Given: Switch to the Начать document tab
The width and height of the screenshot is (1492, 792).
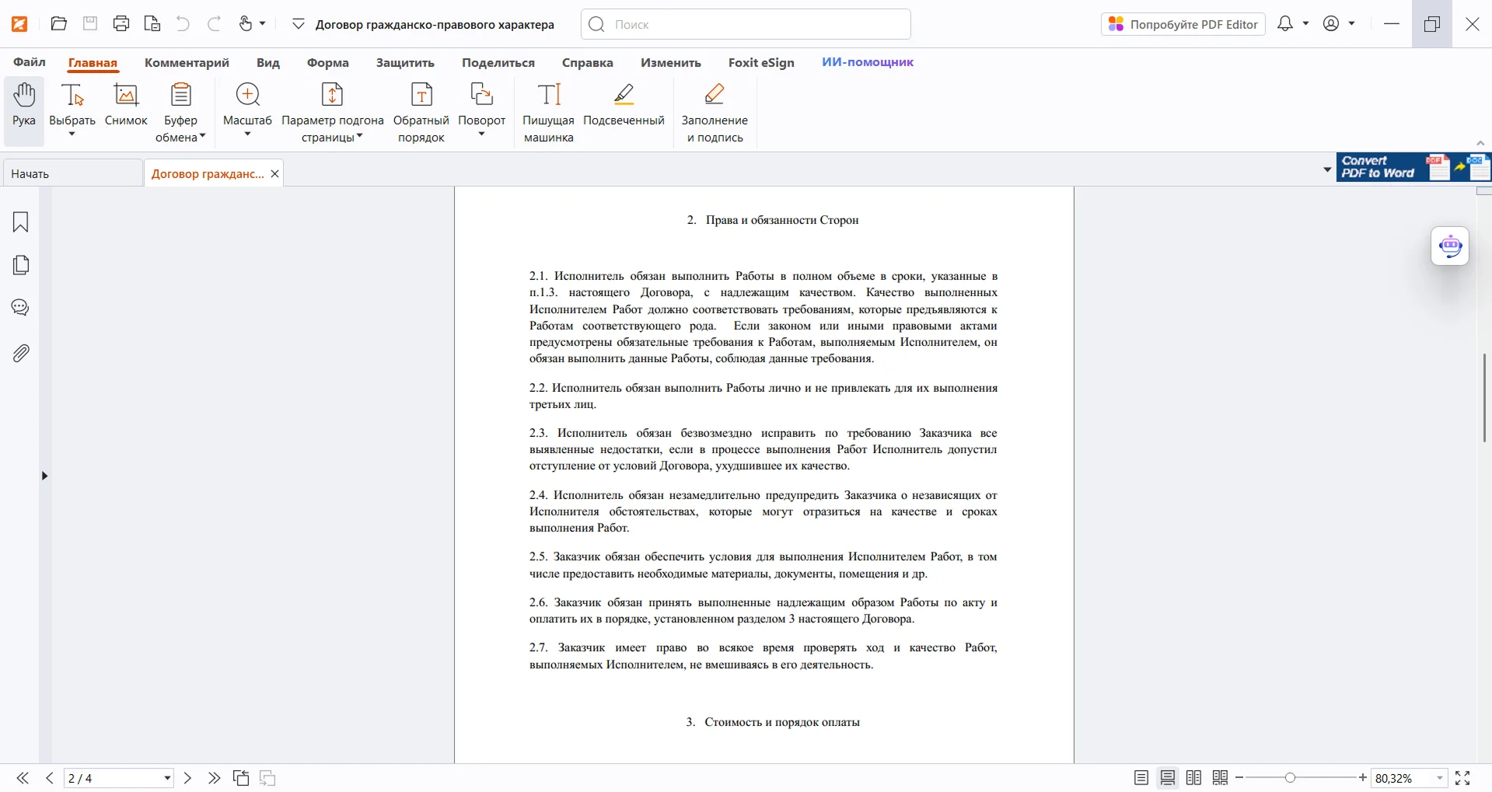Looking at the screenshot, I should [73, 173].
